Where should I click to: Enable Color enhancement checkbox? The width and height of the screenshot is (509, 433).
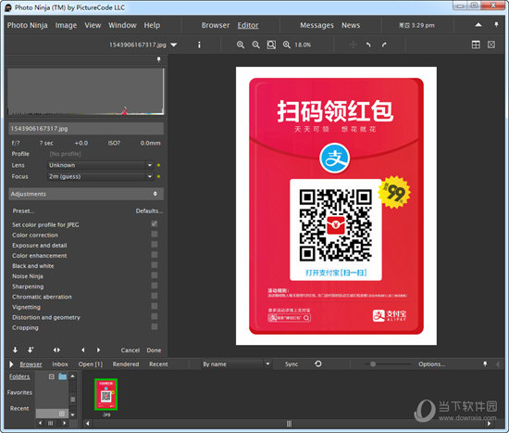coord(155,255)
